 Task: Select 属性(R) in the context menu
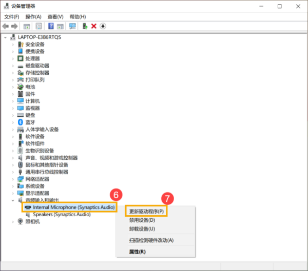[x=137, y=252]
